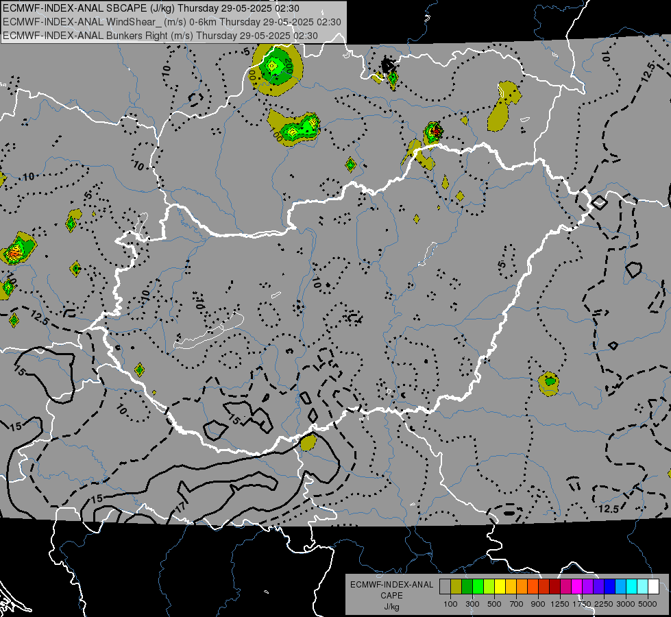671x617 pixels.
Task: Click the gray swatch in CAPE legend
Action: [445, 587]
